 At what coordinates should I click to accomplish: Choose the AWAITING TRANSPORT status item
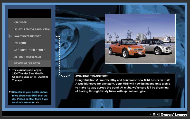27,36
